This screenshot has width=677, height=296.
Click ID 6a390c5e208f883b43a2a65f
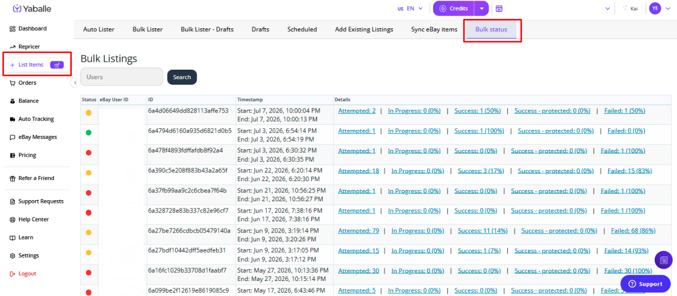click(x=188, y=171)
